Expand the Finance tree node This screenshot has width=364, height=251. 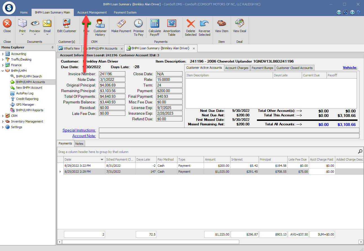3,65
